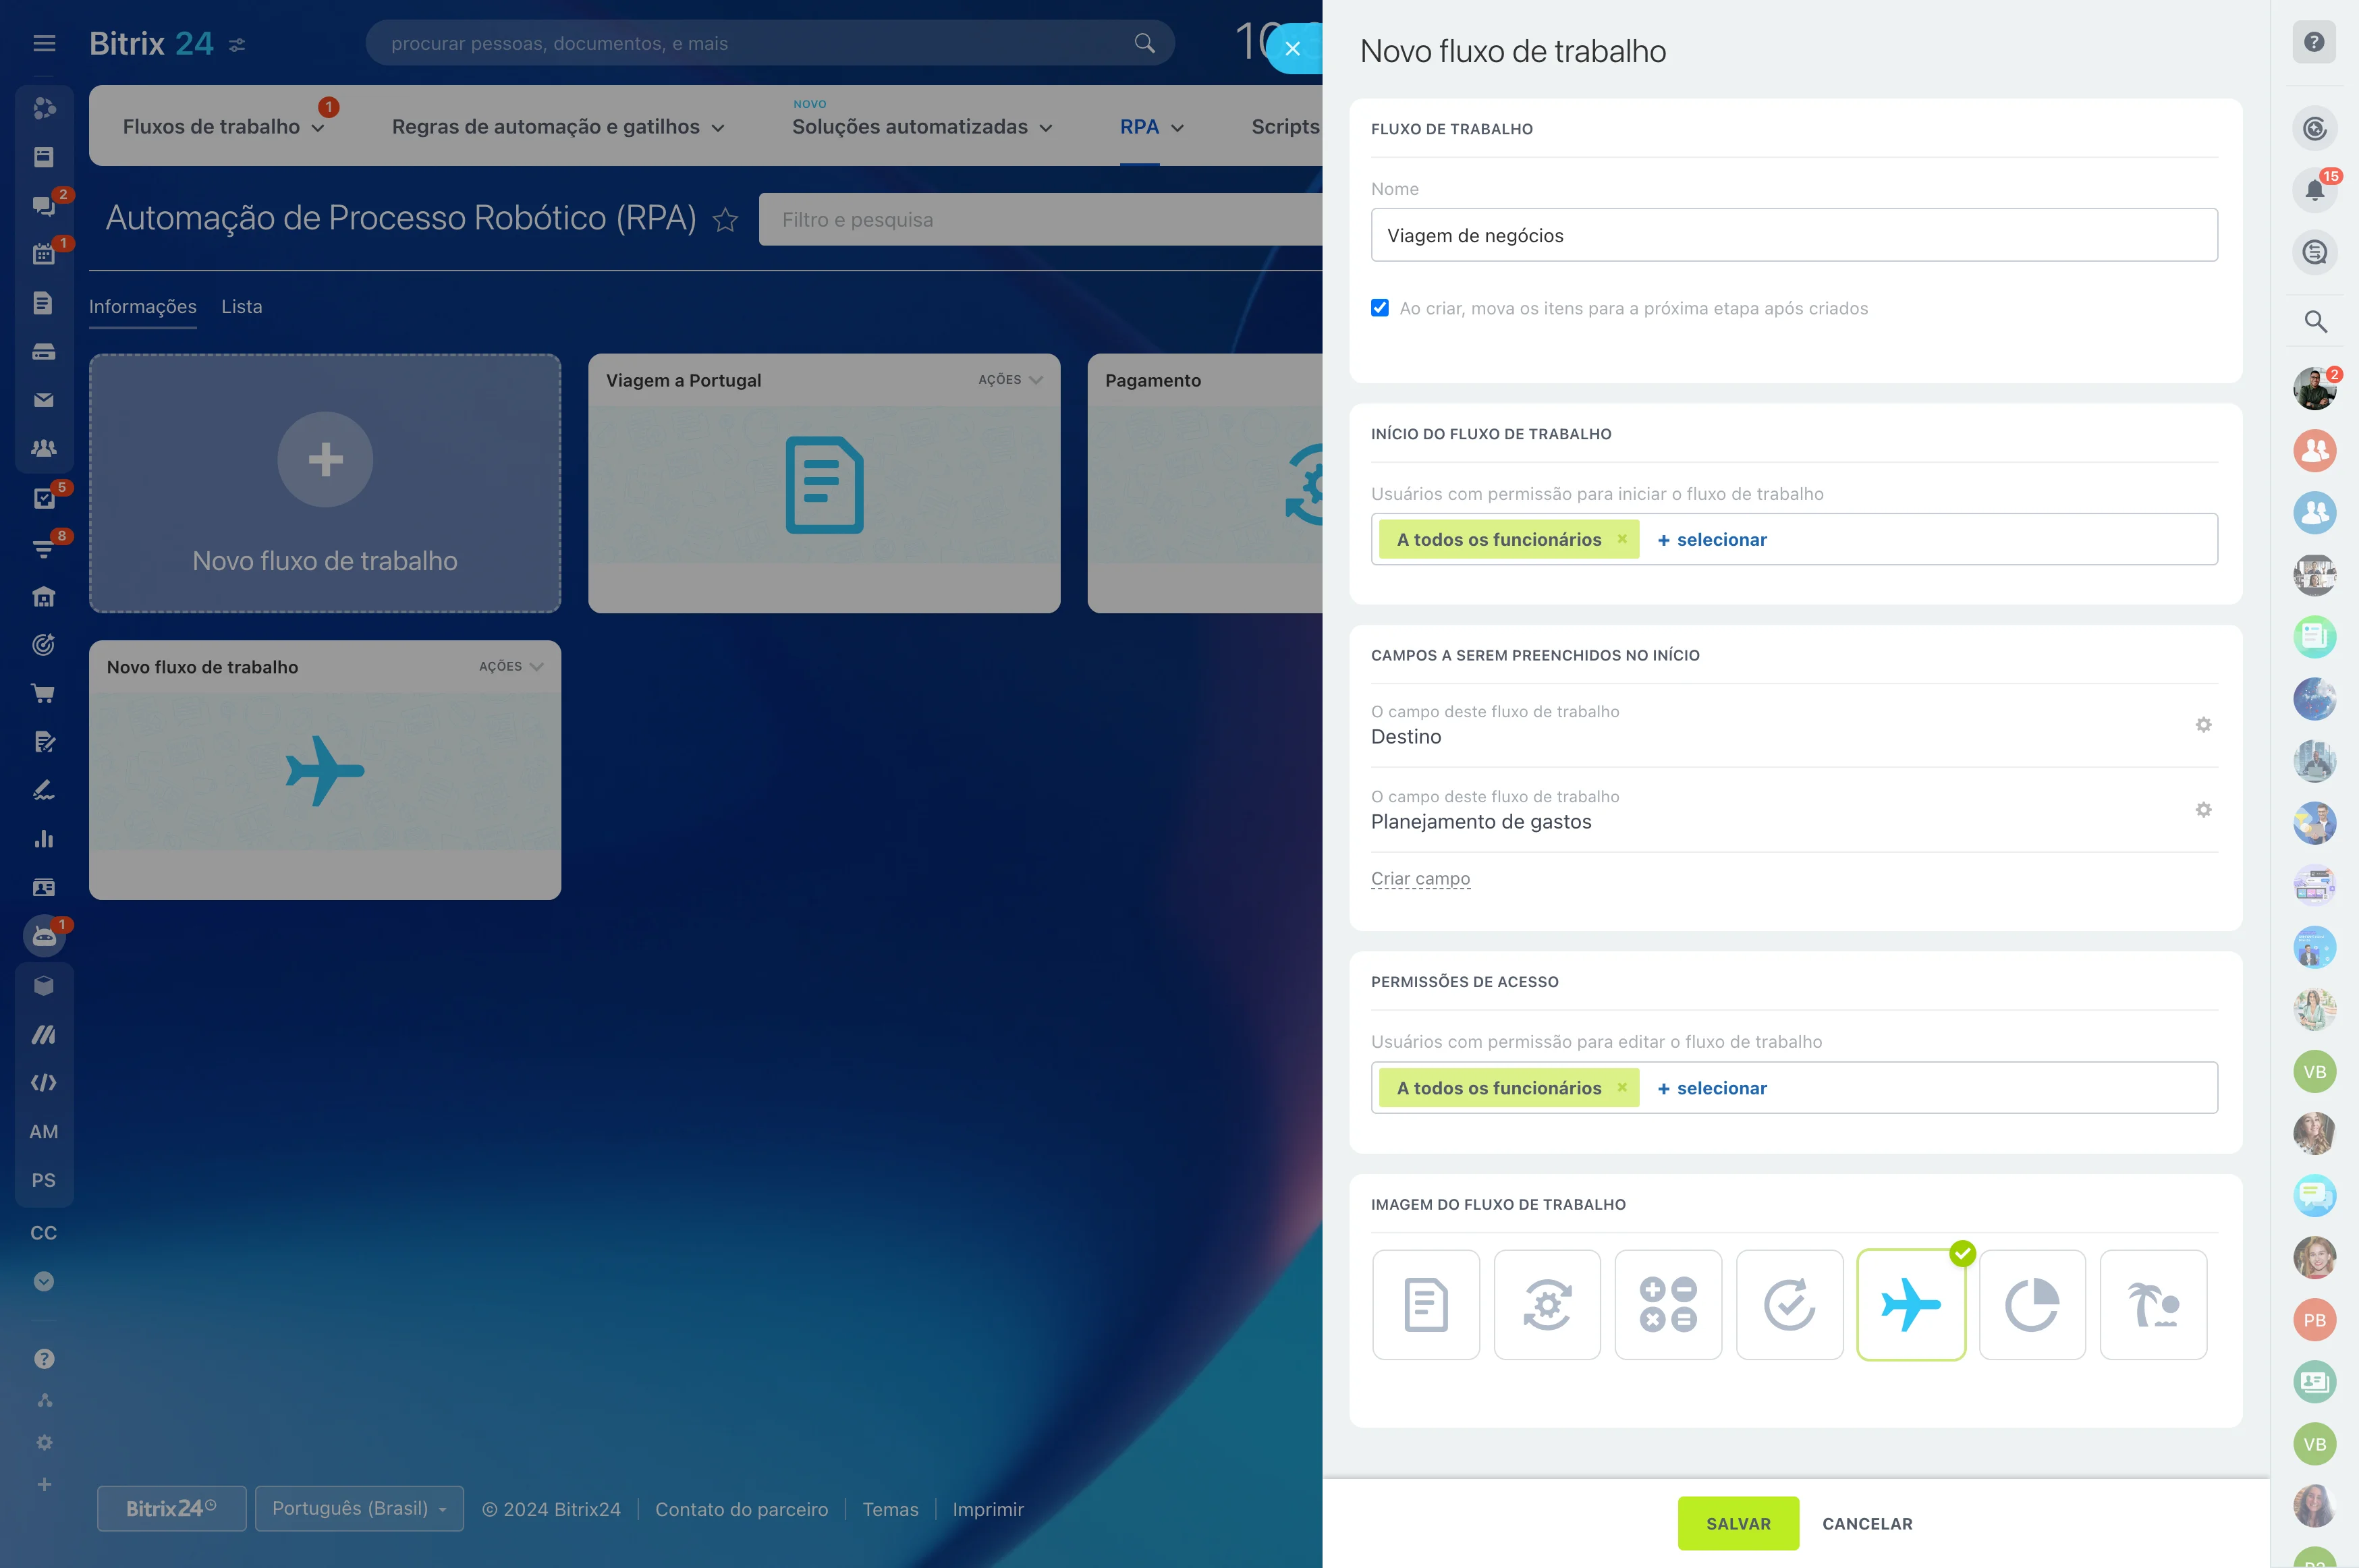This screenshot has width=2359, height=1568.
Task: Open Ações dropdown on Viagem a Portugal
Action: click(1010, 380)
